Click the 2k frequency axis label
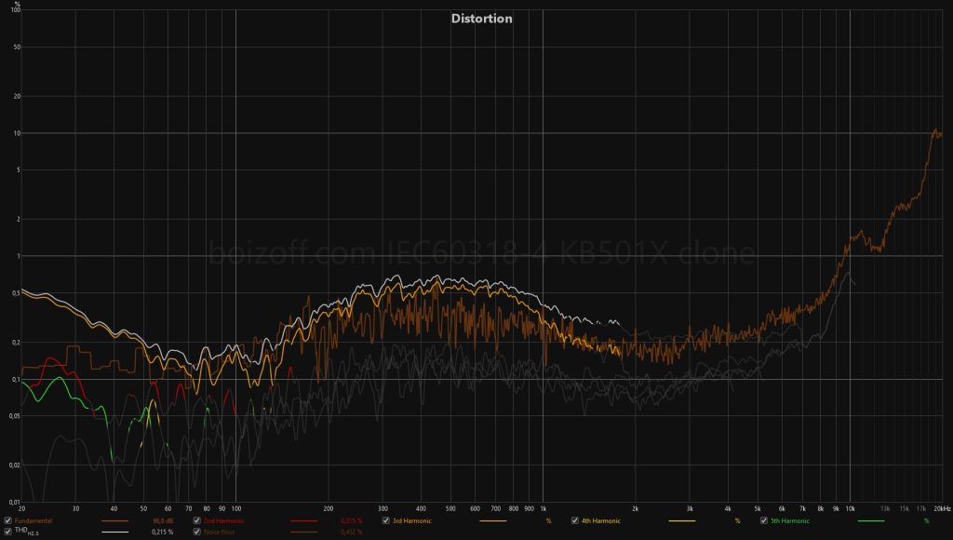Viewport: 953px width, 540px height. pyautogui.click(x=636, y=508)
